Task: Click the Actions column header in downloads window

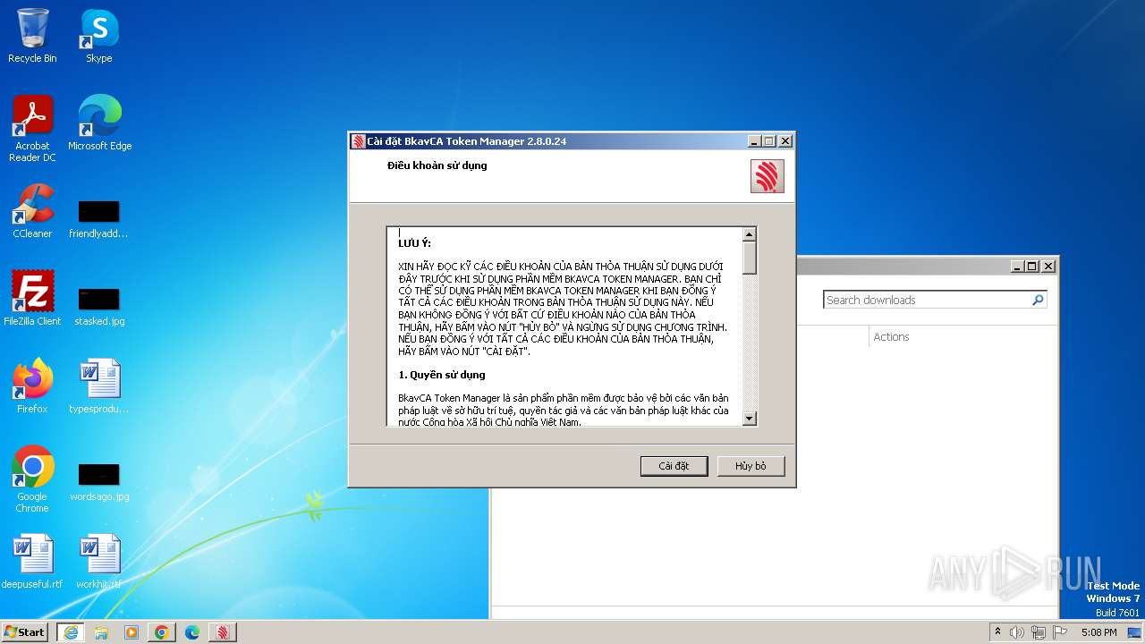Action: (891, 337)
